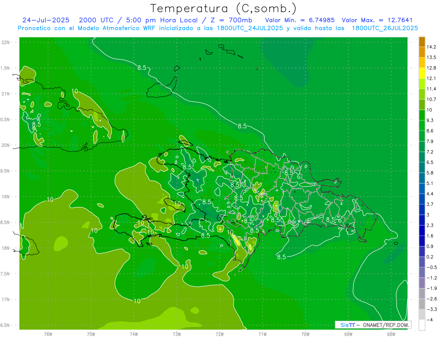
Task: Click the lime color bar segment between 11.4 and 12.1
Action: [422, 83]
